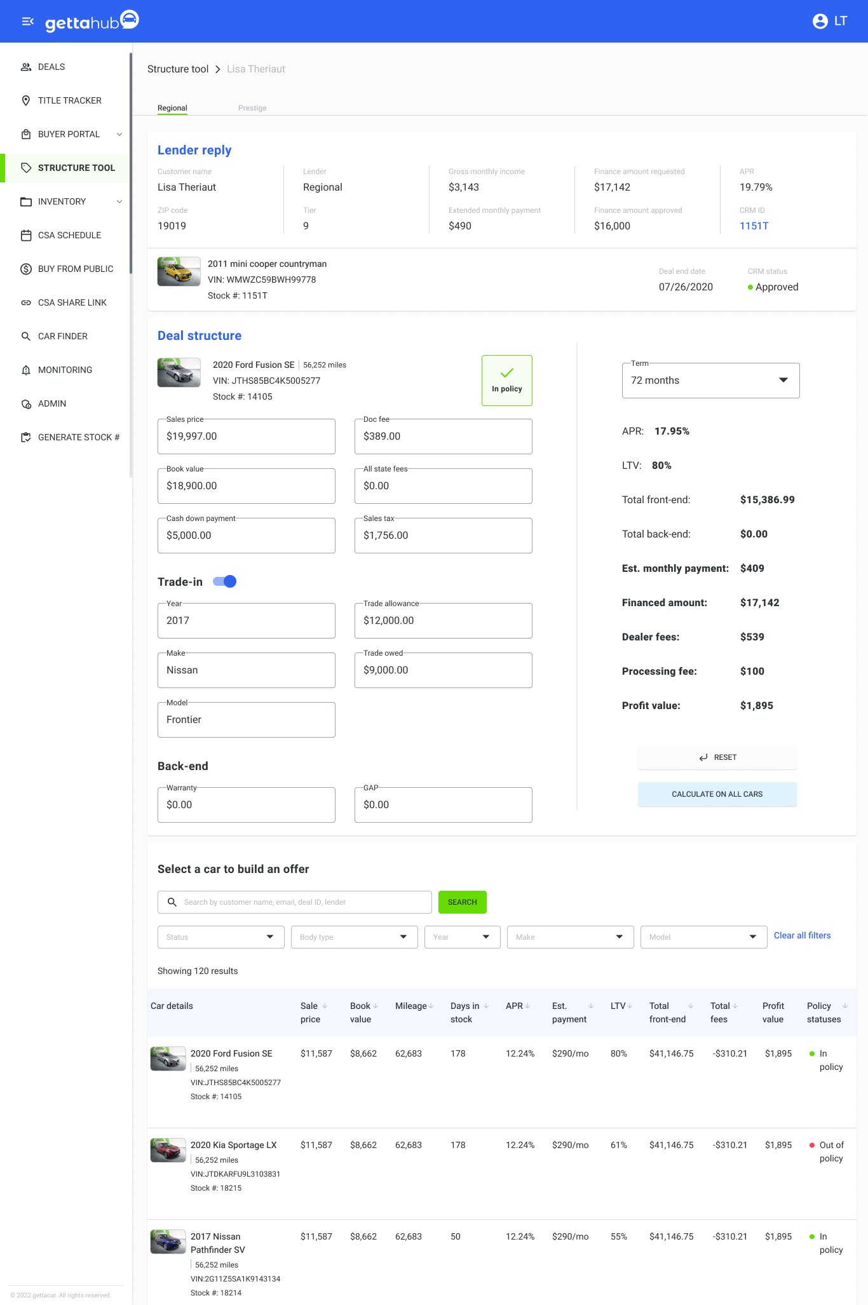Open the Make filter dropdown
Viewport: 868px width, 1305px height.
tap(571, 937)
